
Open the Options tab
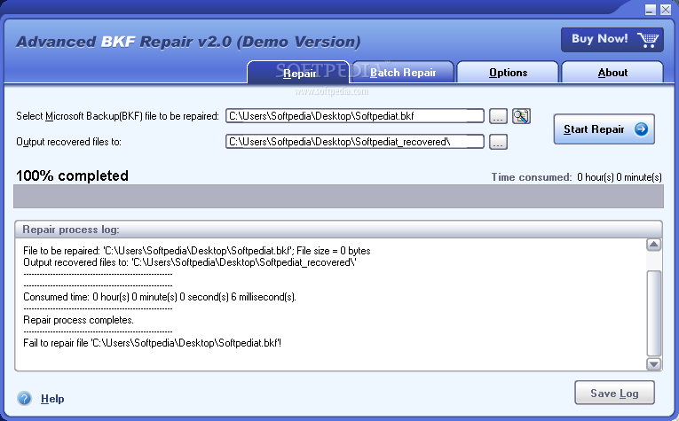click(508, 72)
